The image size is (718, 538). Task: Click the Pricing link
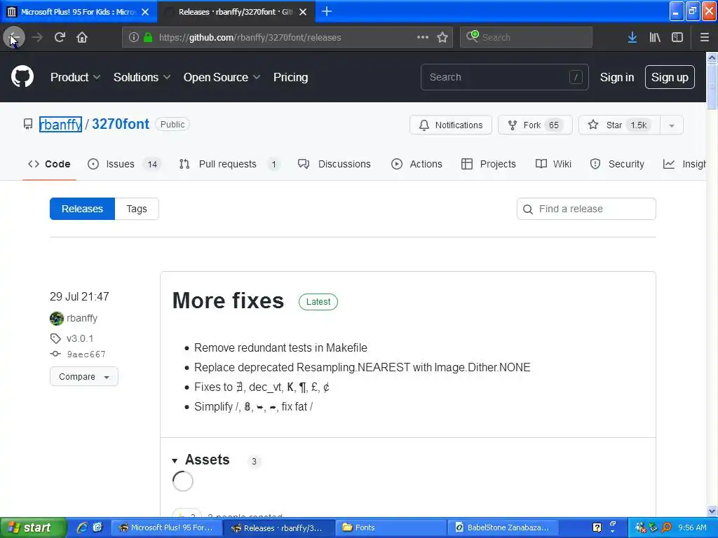[290, 77]
